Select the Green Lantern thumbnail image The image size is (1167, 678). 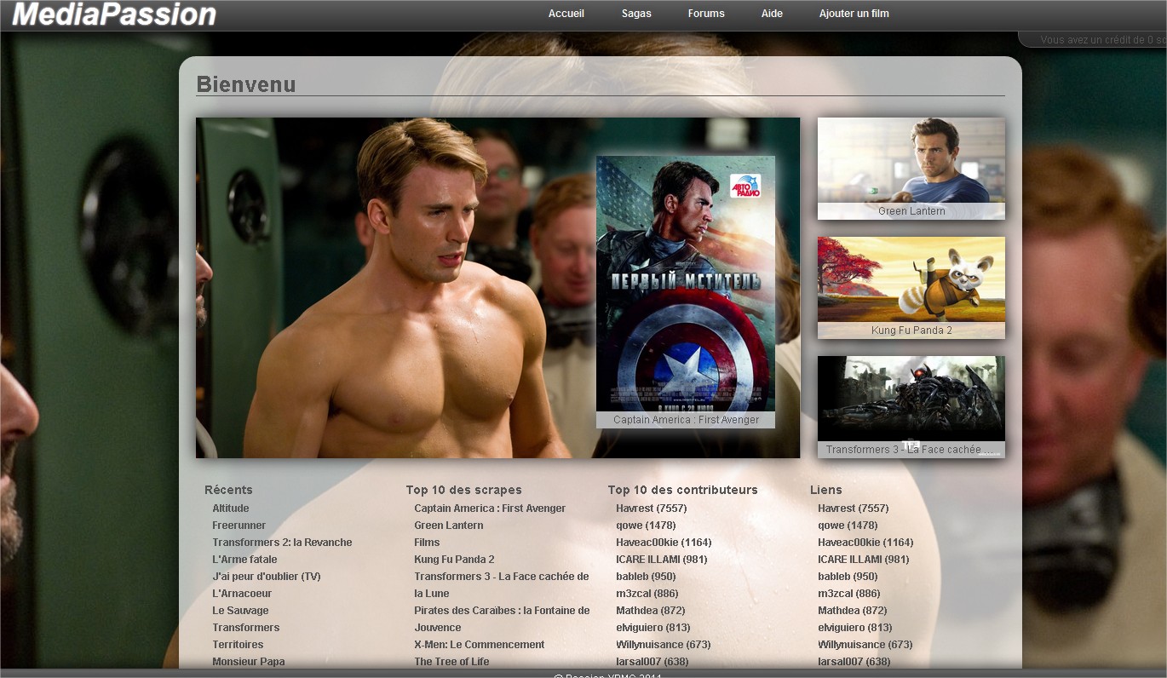[911, 169]
